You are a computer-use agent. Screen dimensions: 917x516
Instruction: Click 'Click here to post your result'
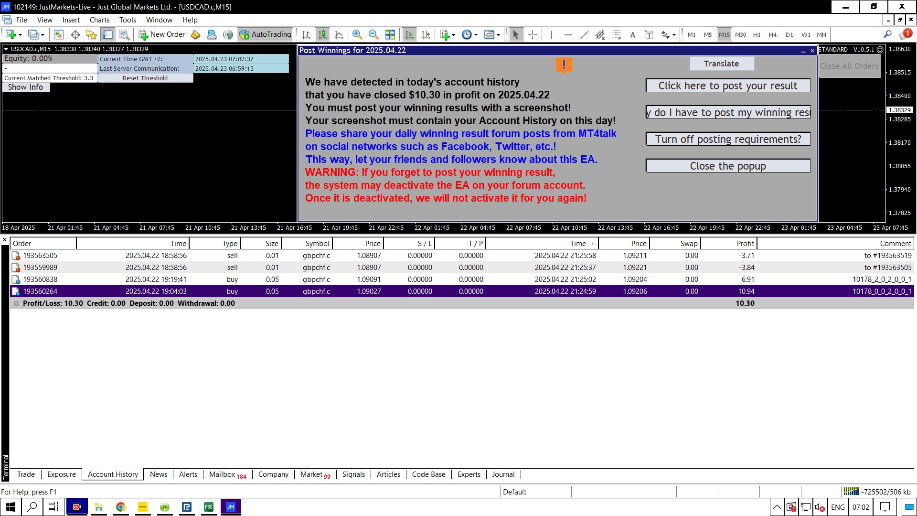pyautogui.click(x=727, y=86)
